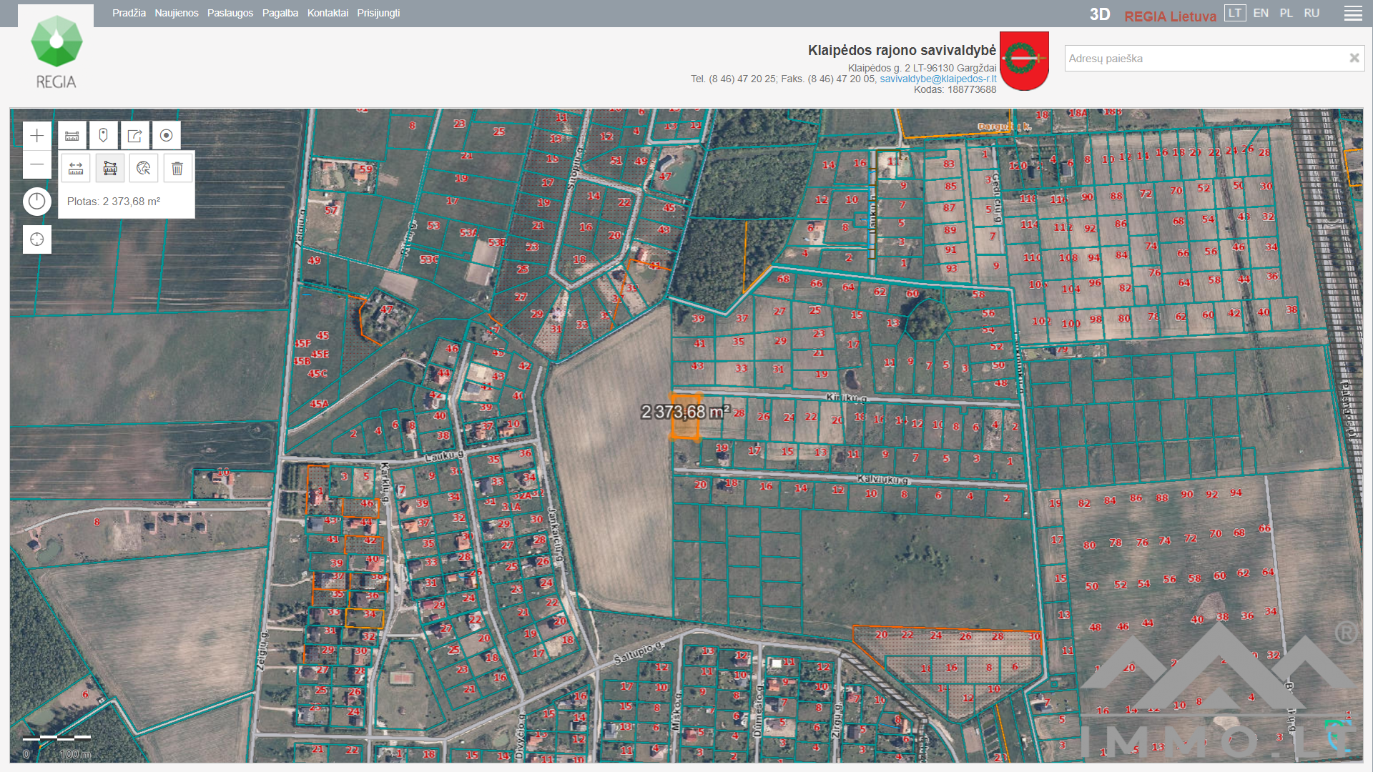Open the share/export map icon
This screenshot has width=1373, height=772.
[135, 135]
